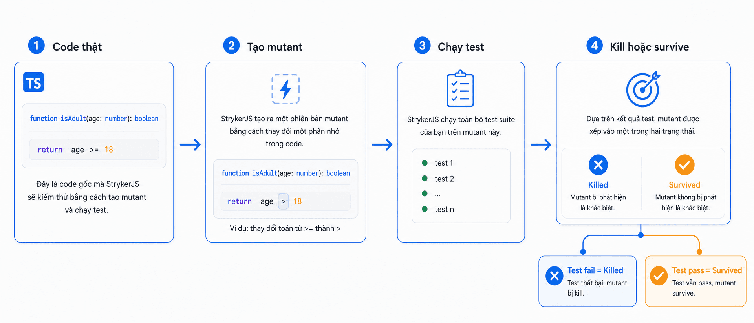The image size is (754, 323).
Task: Click the blue X icon above Killed
Action: (598, 165)
